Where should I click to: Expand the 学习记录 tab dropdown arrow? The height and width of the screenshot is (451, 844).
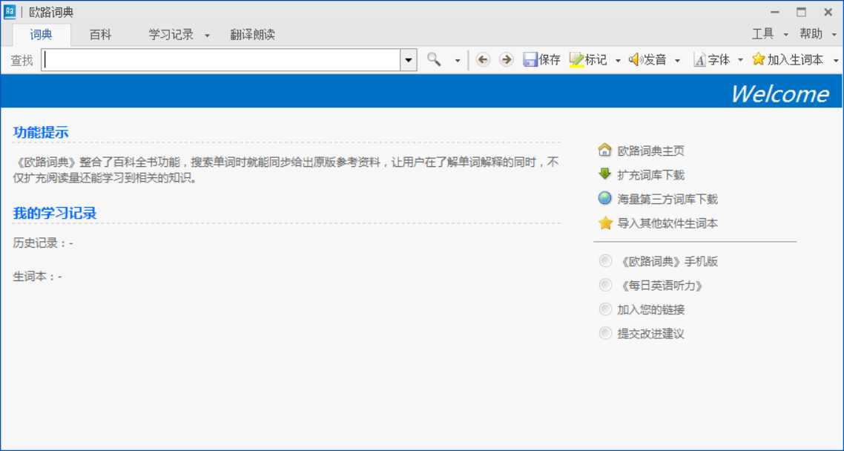pyautogui.click(x=207, y=36)
